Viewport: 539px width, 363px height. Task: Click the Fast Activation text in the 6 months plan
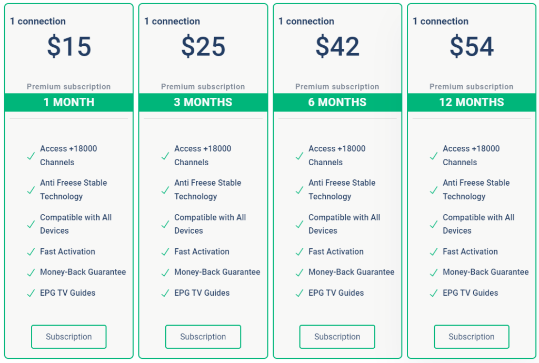[x=336, y=251]
